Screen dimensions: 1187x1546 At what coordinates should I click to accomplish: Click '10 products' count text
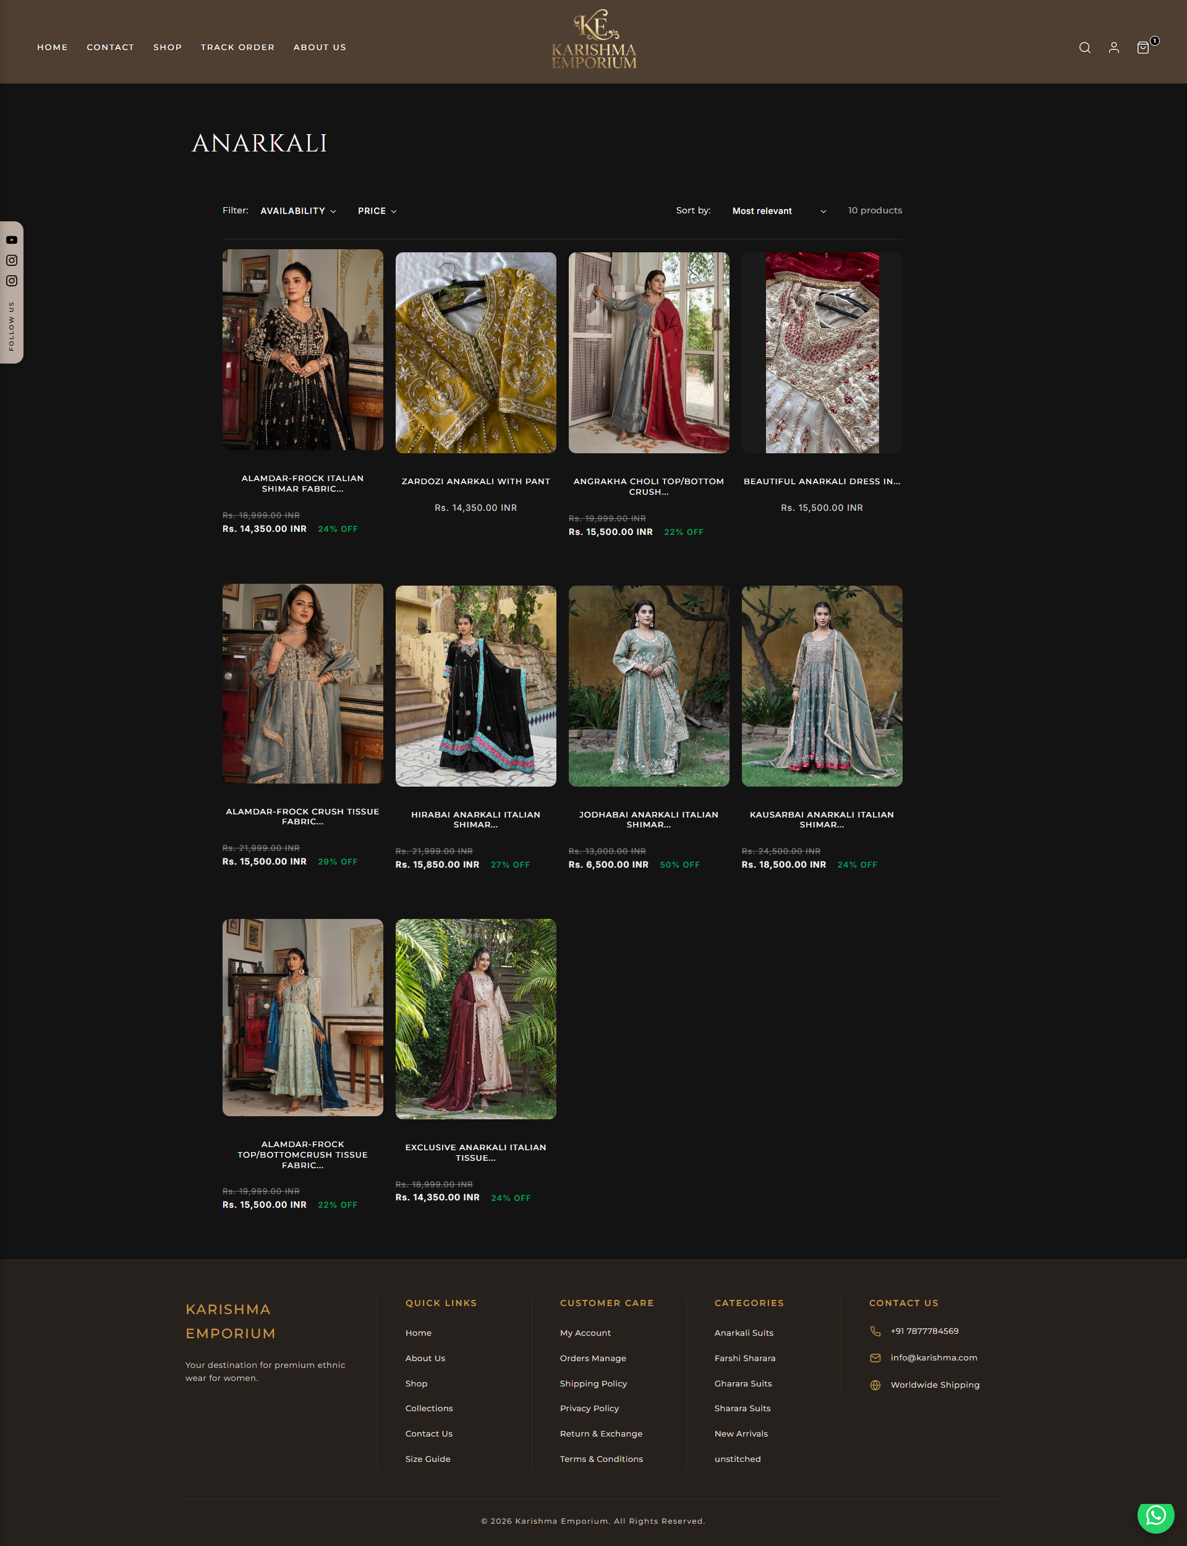coord(875,210)
